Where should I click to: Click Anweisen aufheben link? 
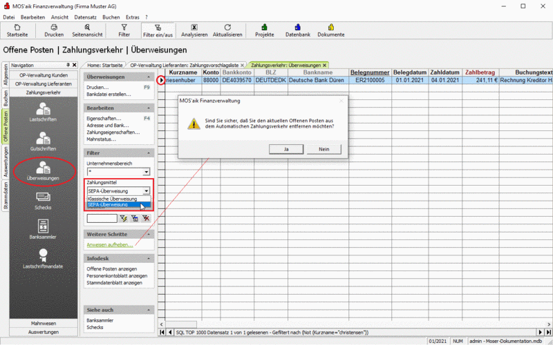110,245
